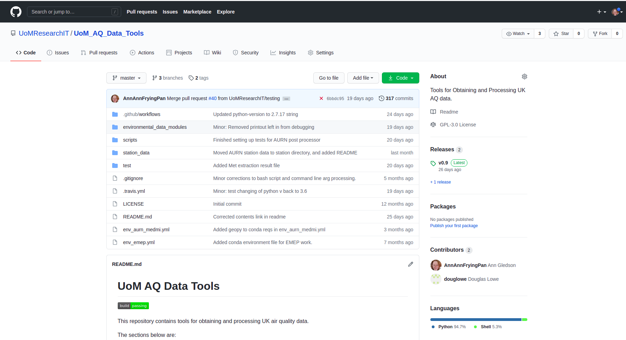Expand the commit message ellipsis

coord(286,99)
